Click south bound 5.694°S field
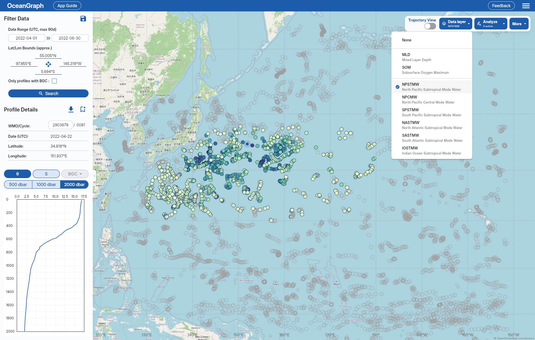This screenshot has height=340, width=535. point(48,72)
